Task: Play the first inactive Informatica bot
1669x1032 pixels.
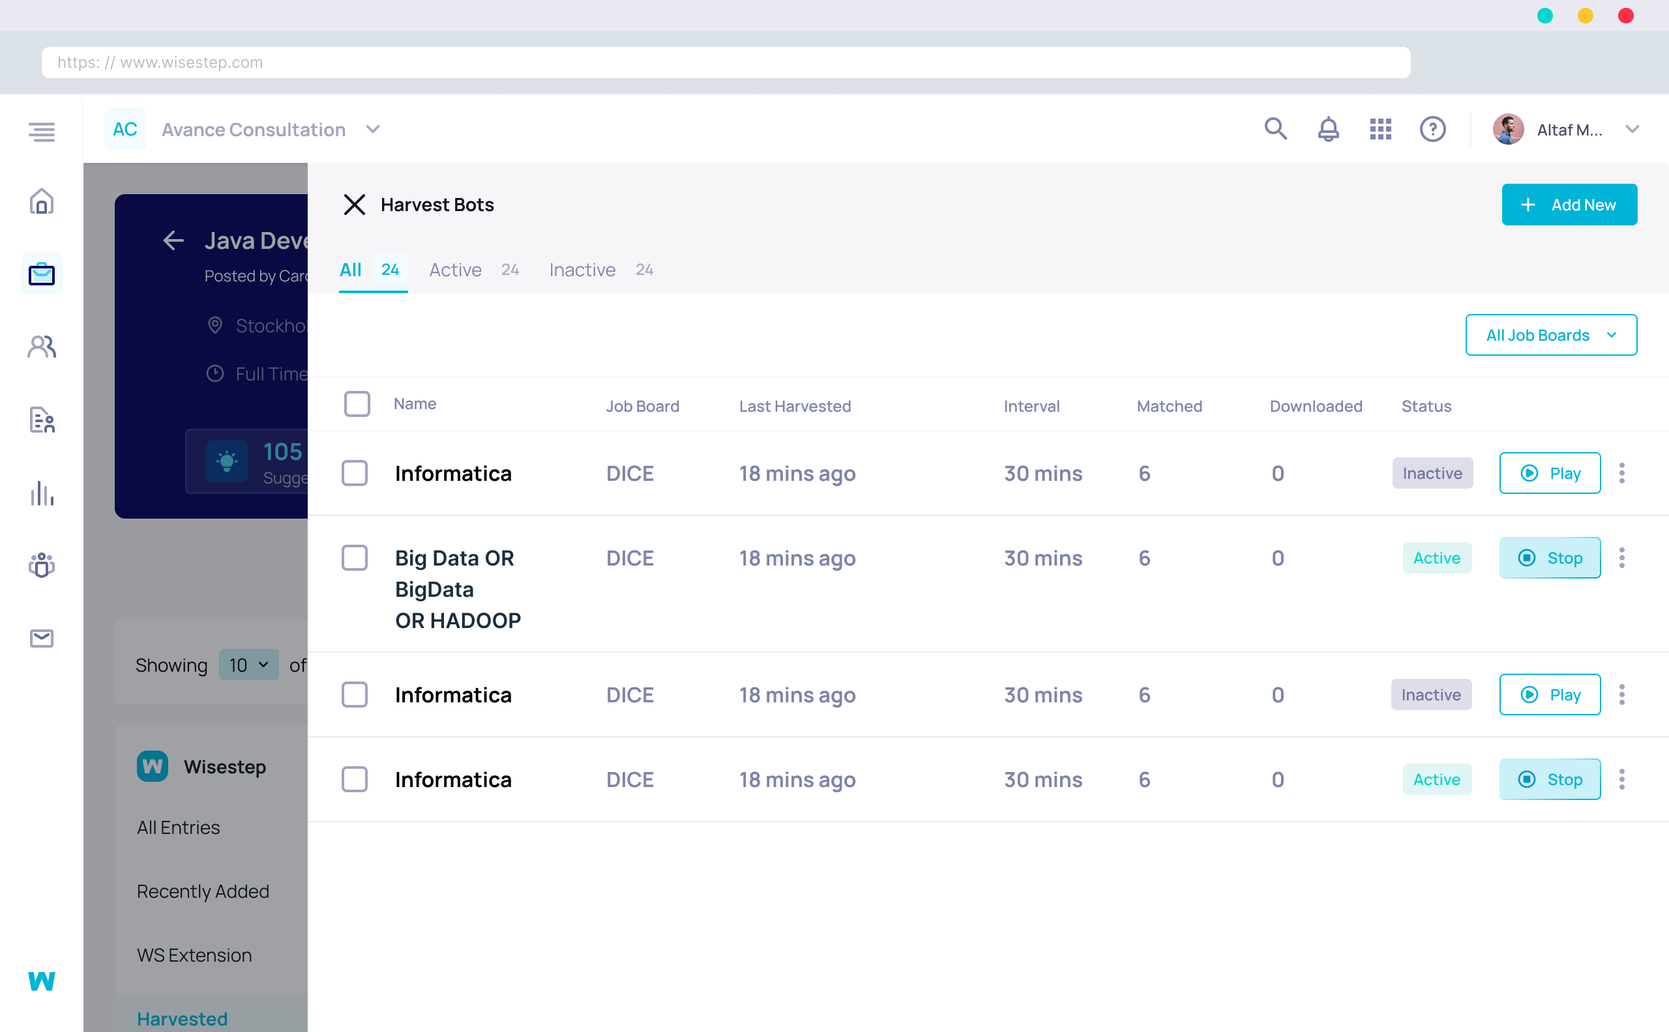Action: tap(1550, 472)
